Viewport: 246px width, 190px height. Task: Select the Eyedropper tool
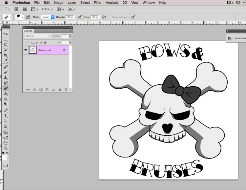pyautogui.click(x=6, y=60)
